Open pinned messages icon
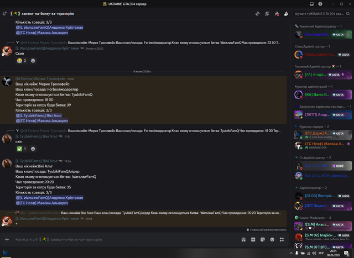Viewport: 354px width, 258px height. click(x=277, y=14)
